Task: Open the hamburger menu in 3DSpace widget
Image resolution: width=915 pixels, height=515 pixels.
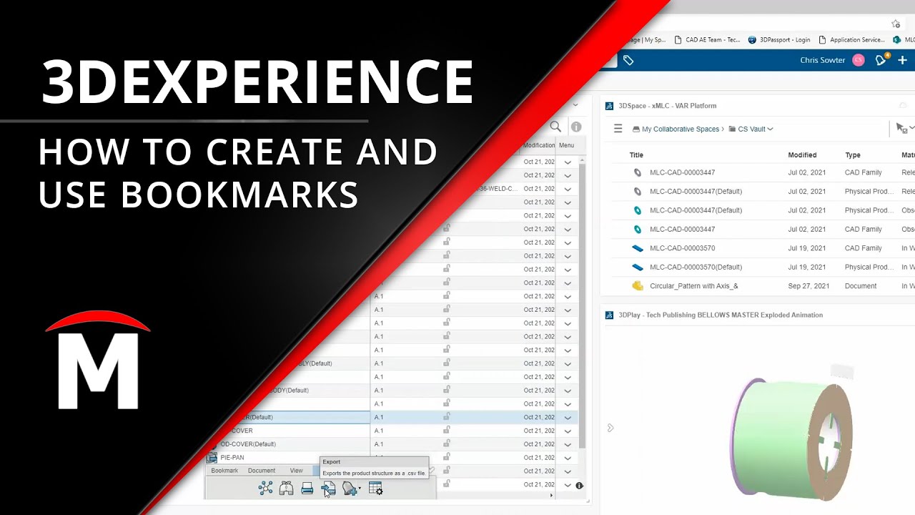Action: tap(618, 129)
